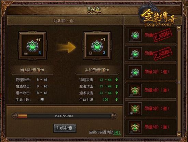Click the advanced medal icon after arrow
188x142 pixels.
coord(97,45)
